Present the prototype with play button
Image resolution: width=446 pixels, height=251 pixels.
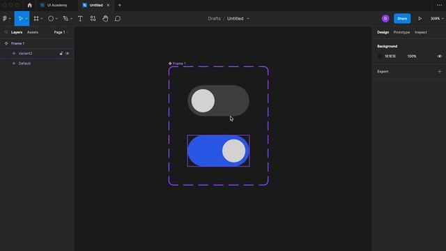pos(420,19)
